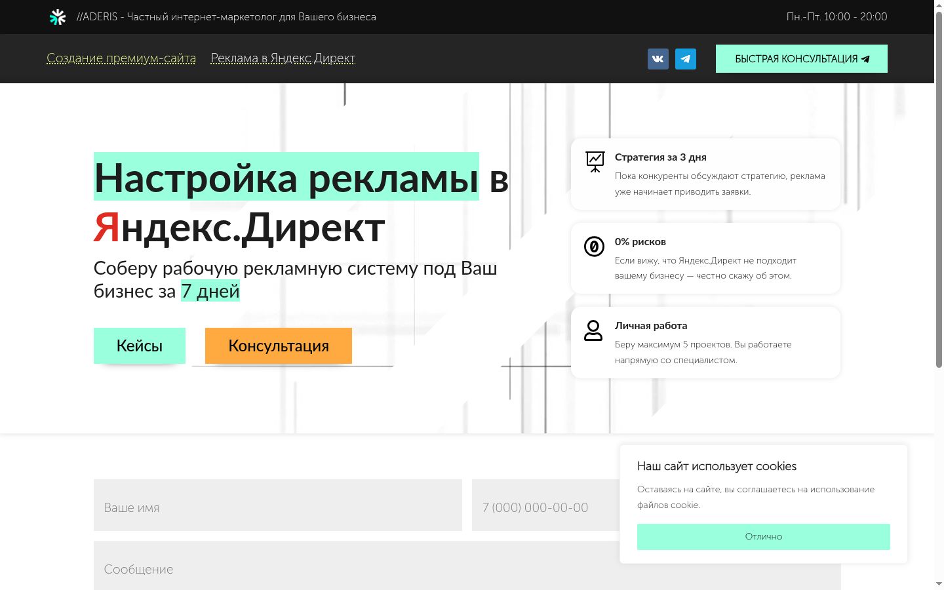This screenshot has width=944, height=590.
Task: Click the zero percent risks icon
Action: 594,246
